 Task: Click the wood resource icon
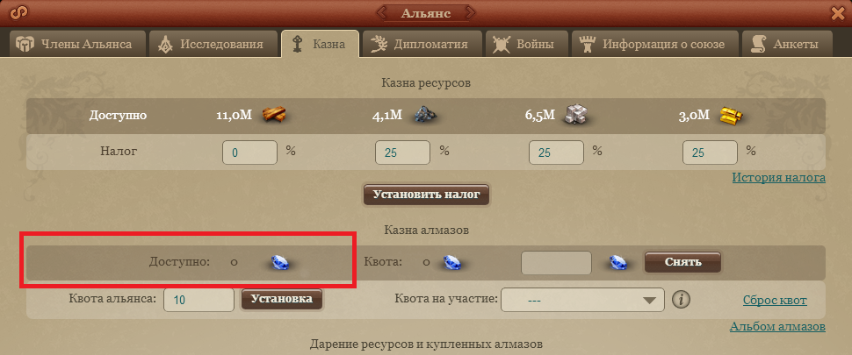coord(274,114)
